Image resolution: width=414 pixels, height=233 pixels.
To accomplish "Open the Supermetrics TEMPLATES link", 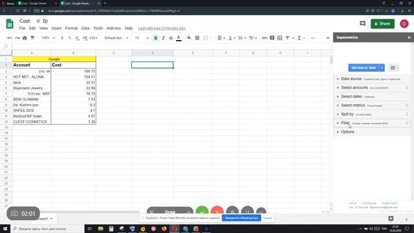I will coord(389,203).
